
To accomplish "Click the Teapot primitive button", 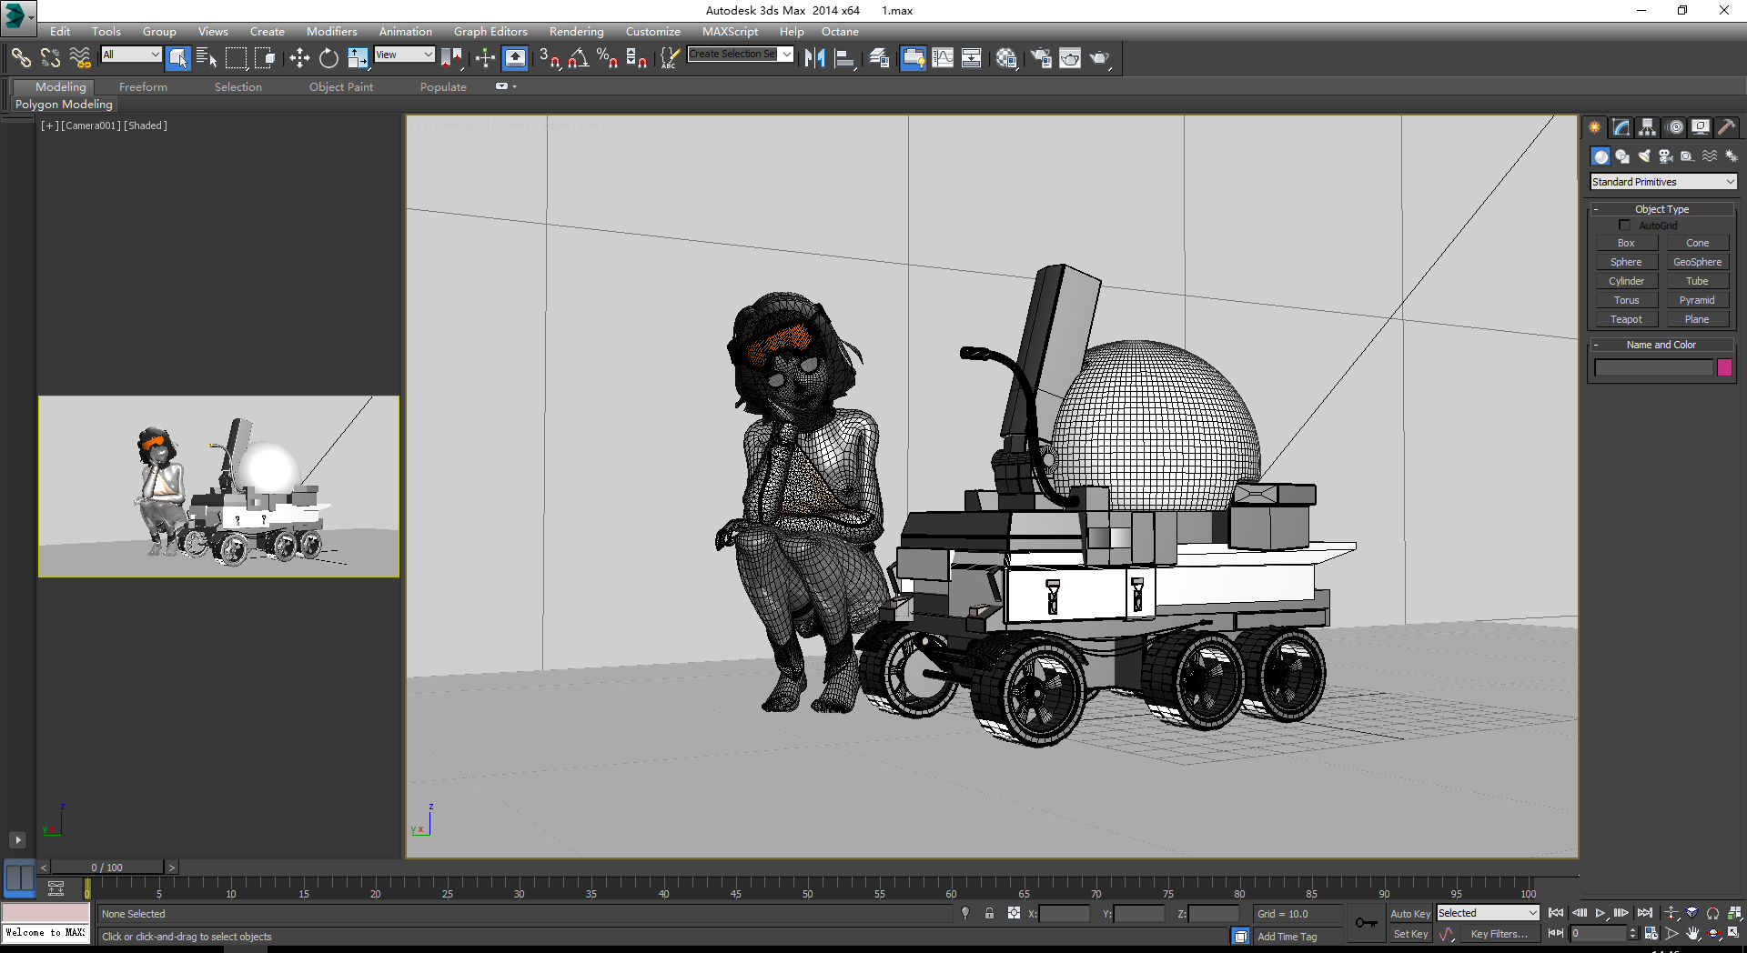I will [1626, 319].
